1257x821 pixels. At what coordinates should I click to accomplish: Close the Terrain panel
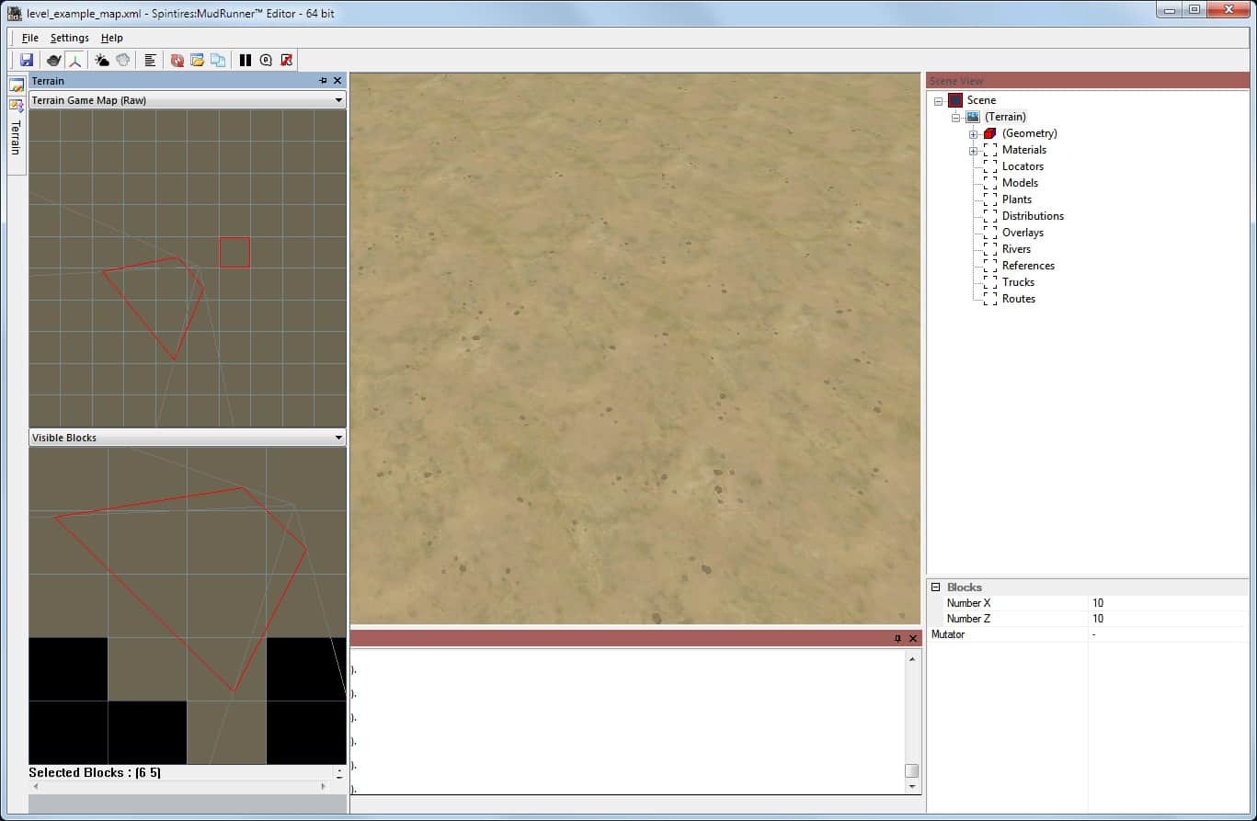[x=337, y=81]
